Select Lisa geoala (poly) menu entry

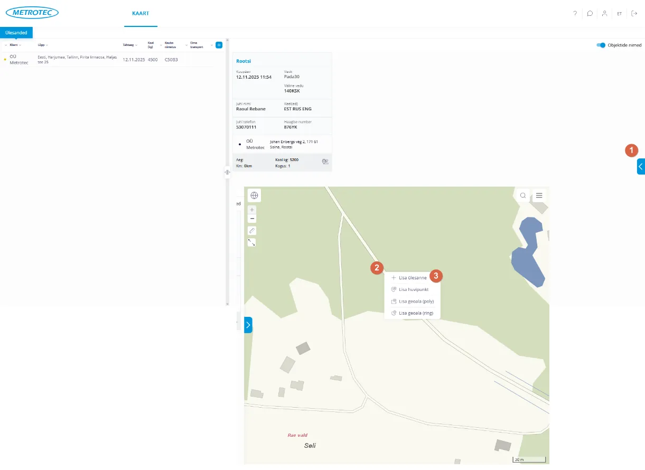416,302
